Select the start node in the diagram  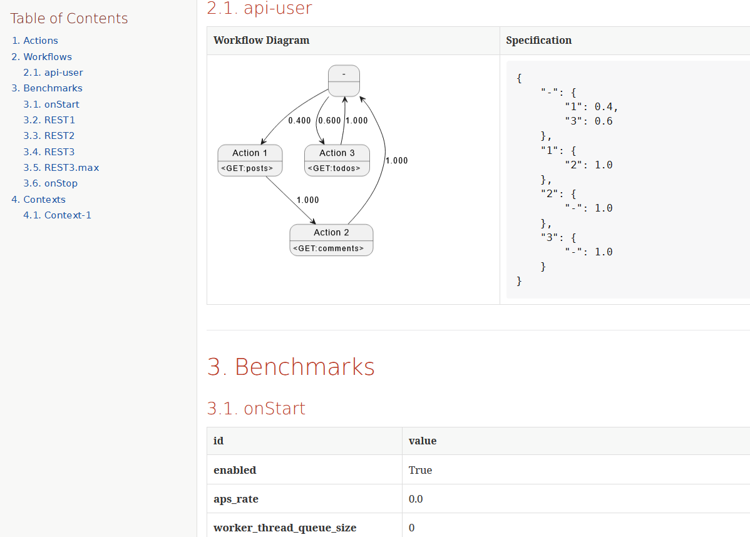pyautogui.click(x=344, y=81)
